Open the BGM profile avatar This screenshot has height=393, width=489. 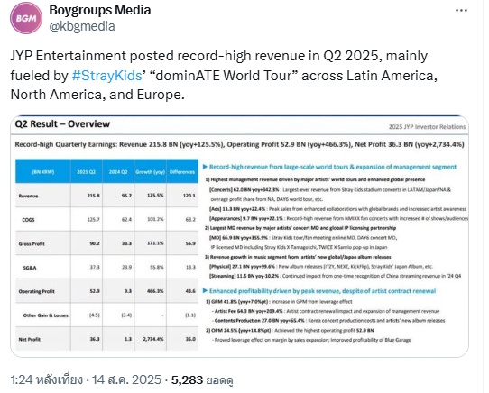(26, 18)
